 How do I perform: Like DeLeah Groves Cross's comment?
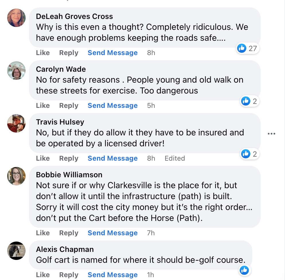[43, 53]
